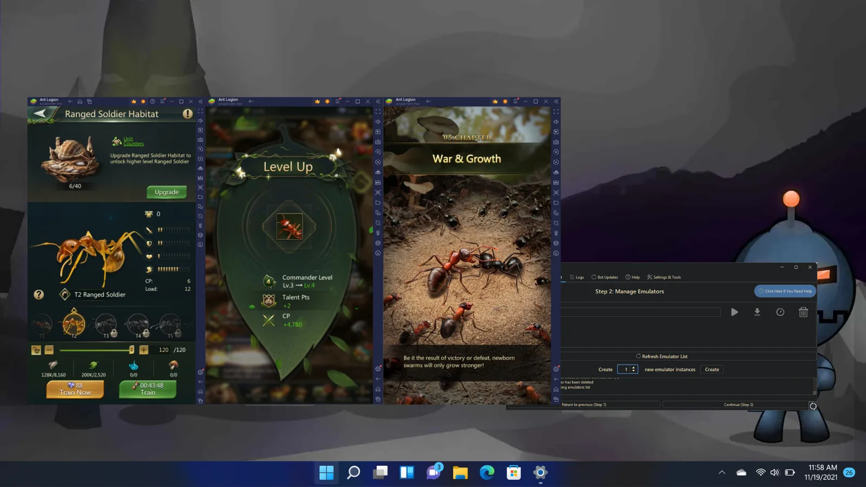Select the locked T4 soldier tier
The width and height of the screenshot is (866, 487).
pos(137,325)
